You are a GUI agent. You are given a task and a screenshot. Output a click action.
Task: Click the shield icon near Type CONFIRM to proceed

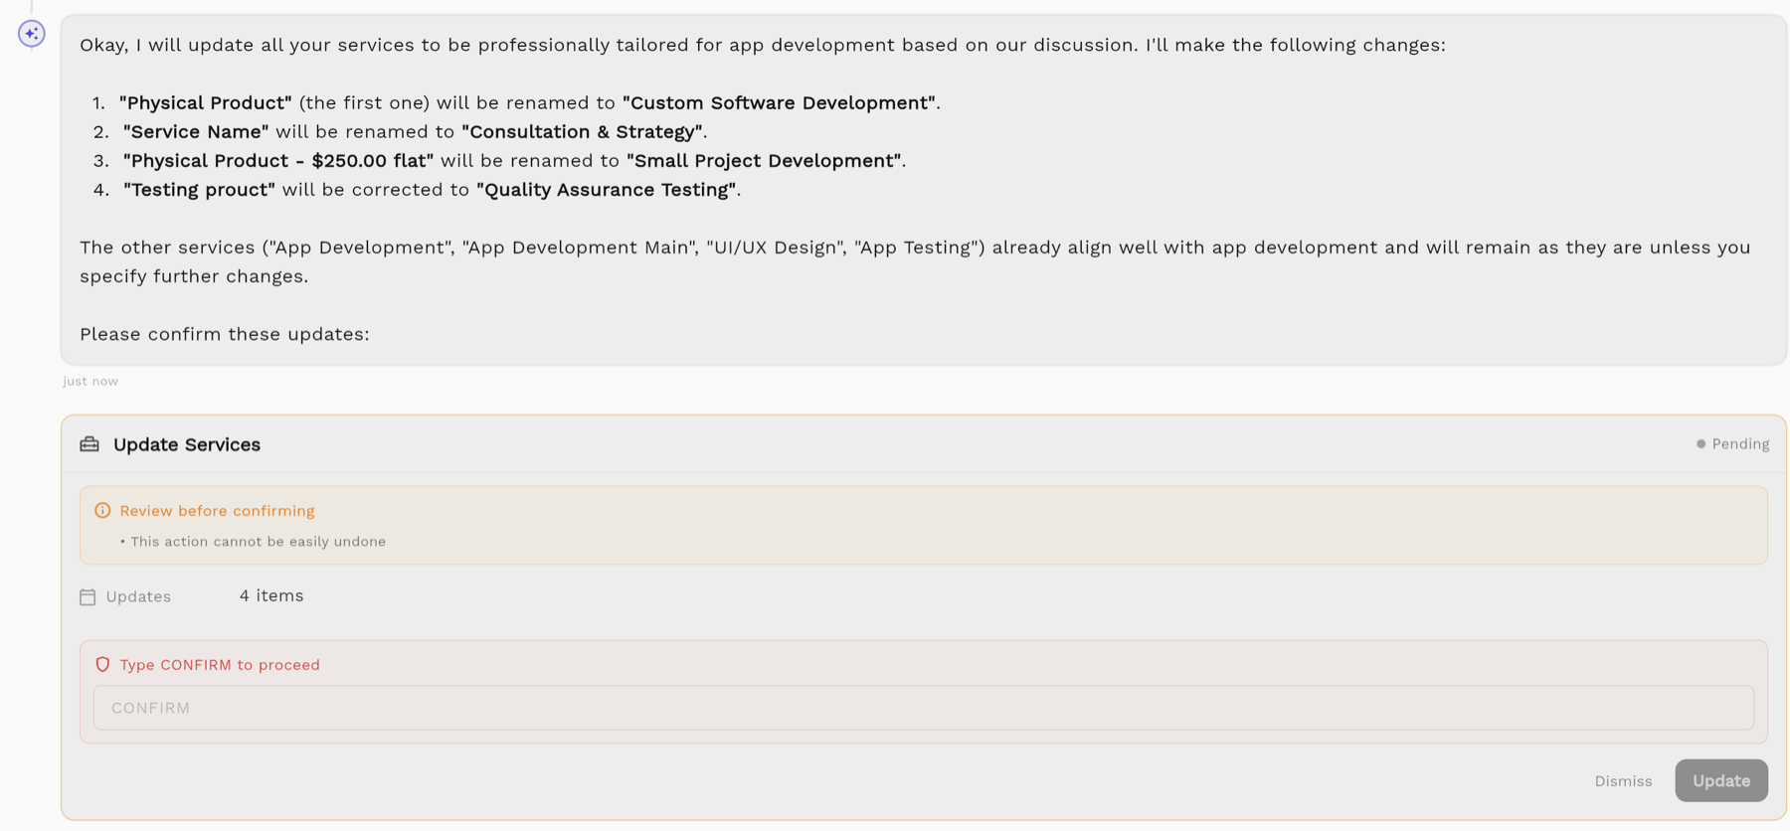(x=102, y=665)
